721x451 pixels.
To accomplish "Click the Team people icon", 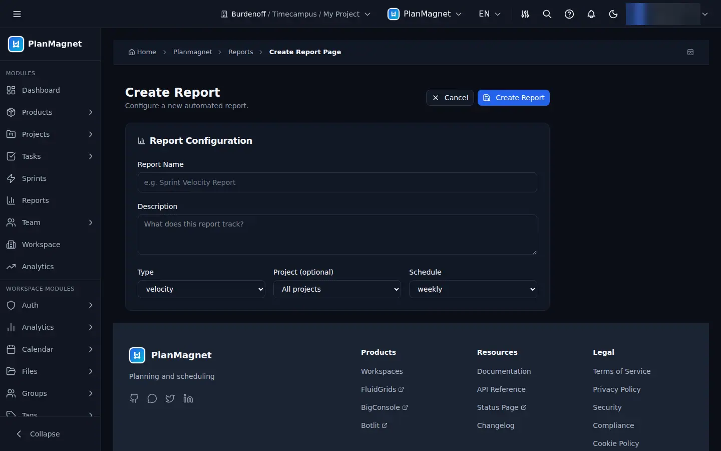I will (11, 222).
